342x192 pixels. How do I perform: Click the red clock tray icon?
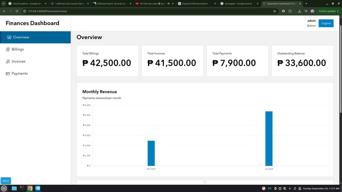[x=263, y=188]
